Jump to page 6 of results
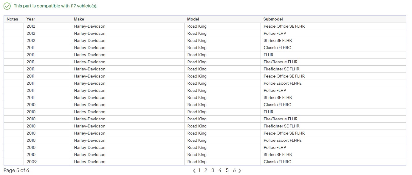The height and width of the screenshot is (175, 412). coord(234,170)
